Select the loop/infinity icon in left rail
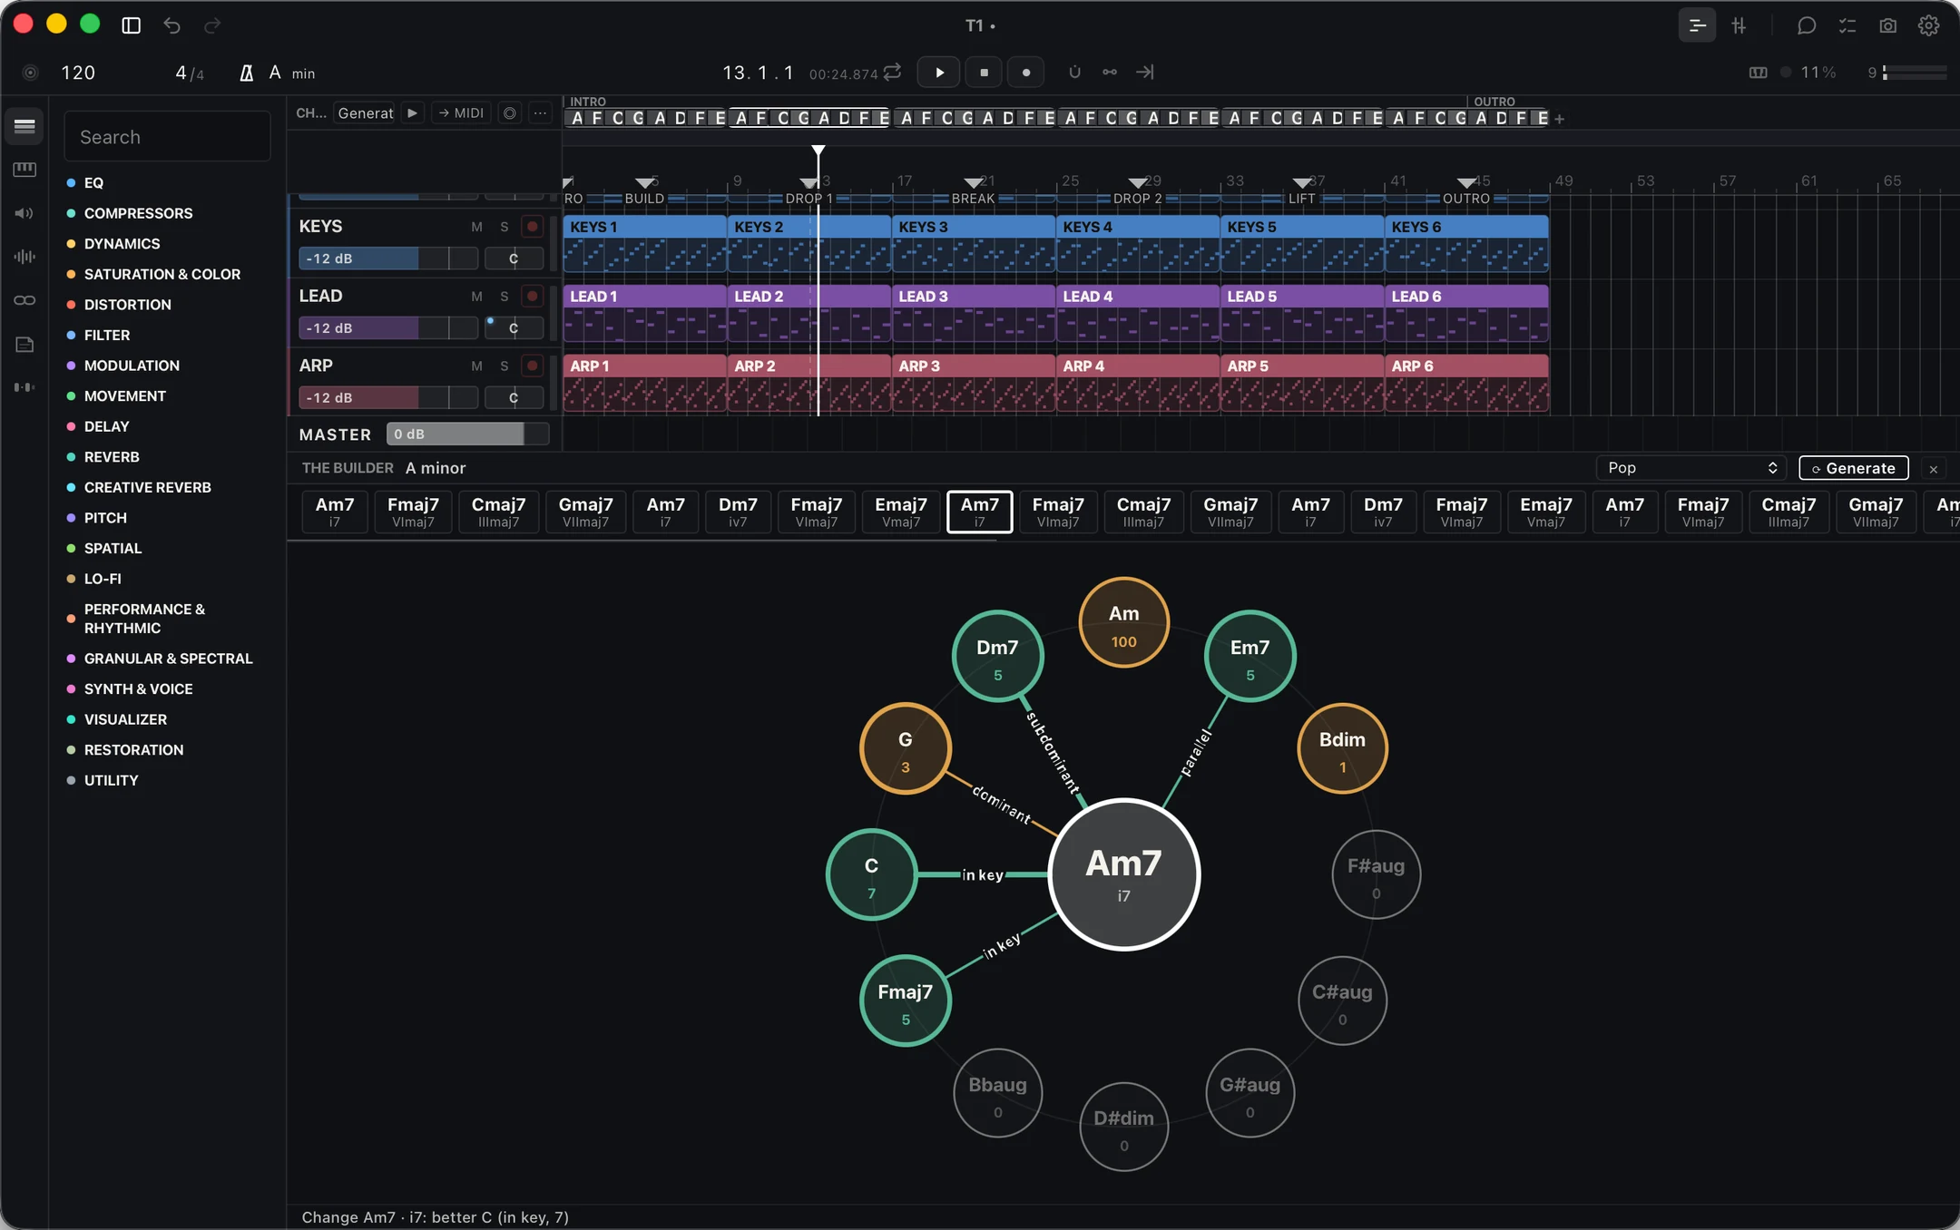The width and height of the screenshot is (1960, 1230). pos(24,300)
